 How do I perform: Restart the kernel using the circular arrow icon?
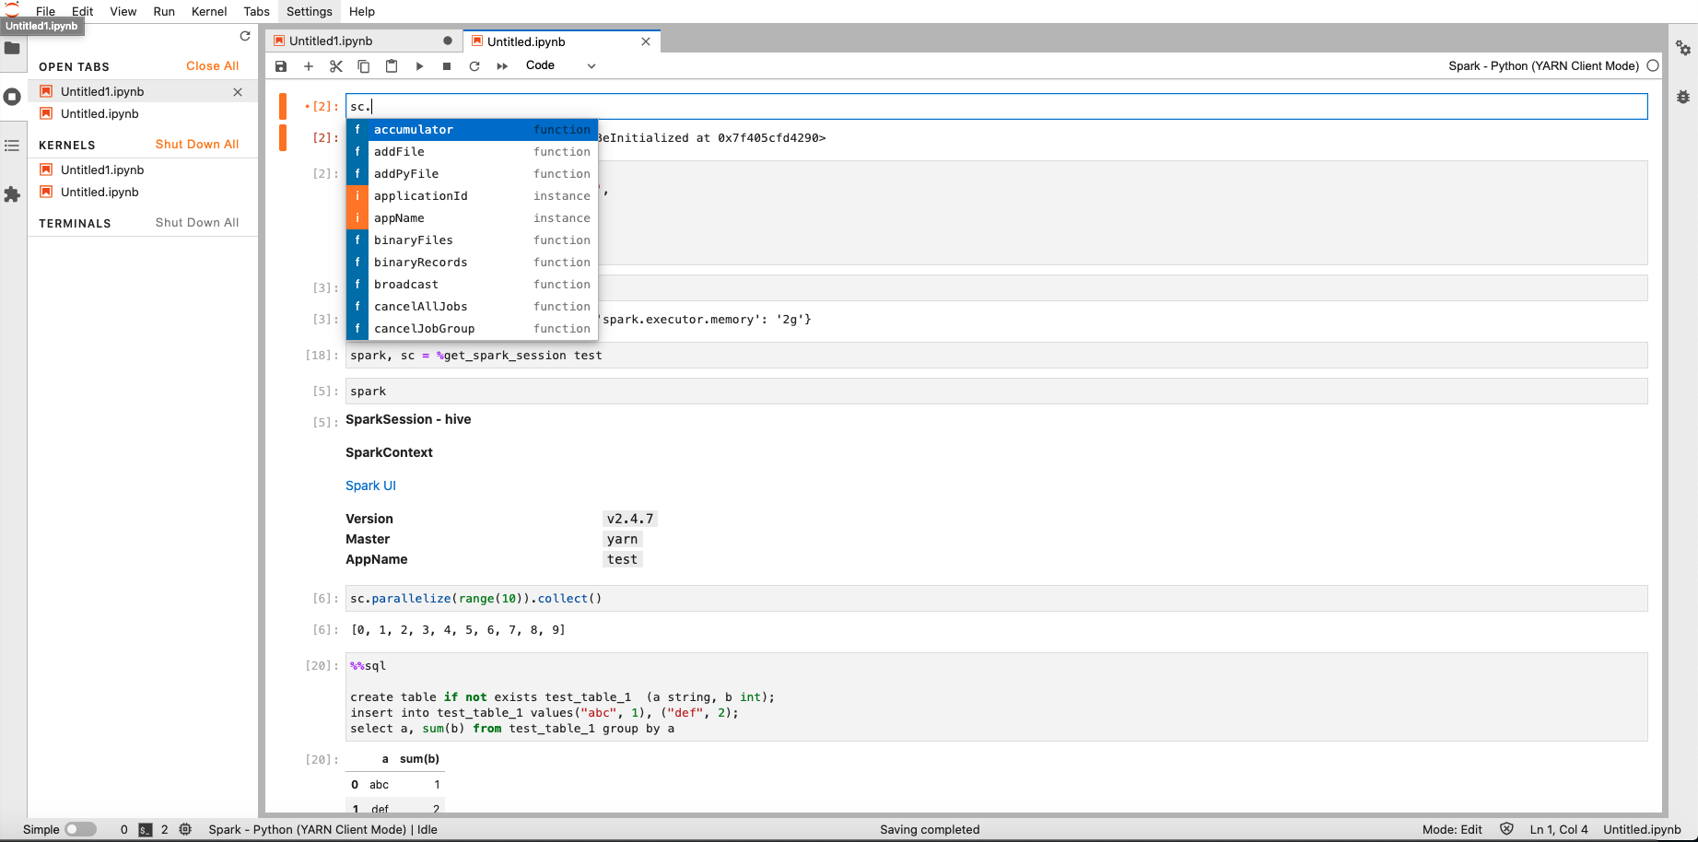point(474,65)
